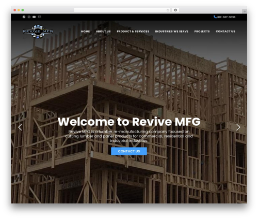This screenshot has height=219, width=258.
Task: Click the email envelope icon
Action: tap(40, 17)
